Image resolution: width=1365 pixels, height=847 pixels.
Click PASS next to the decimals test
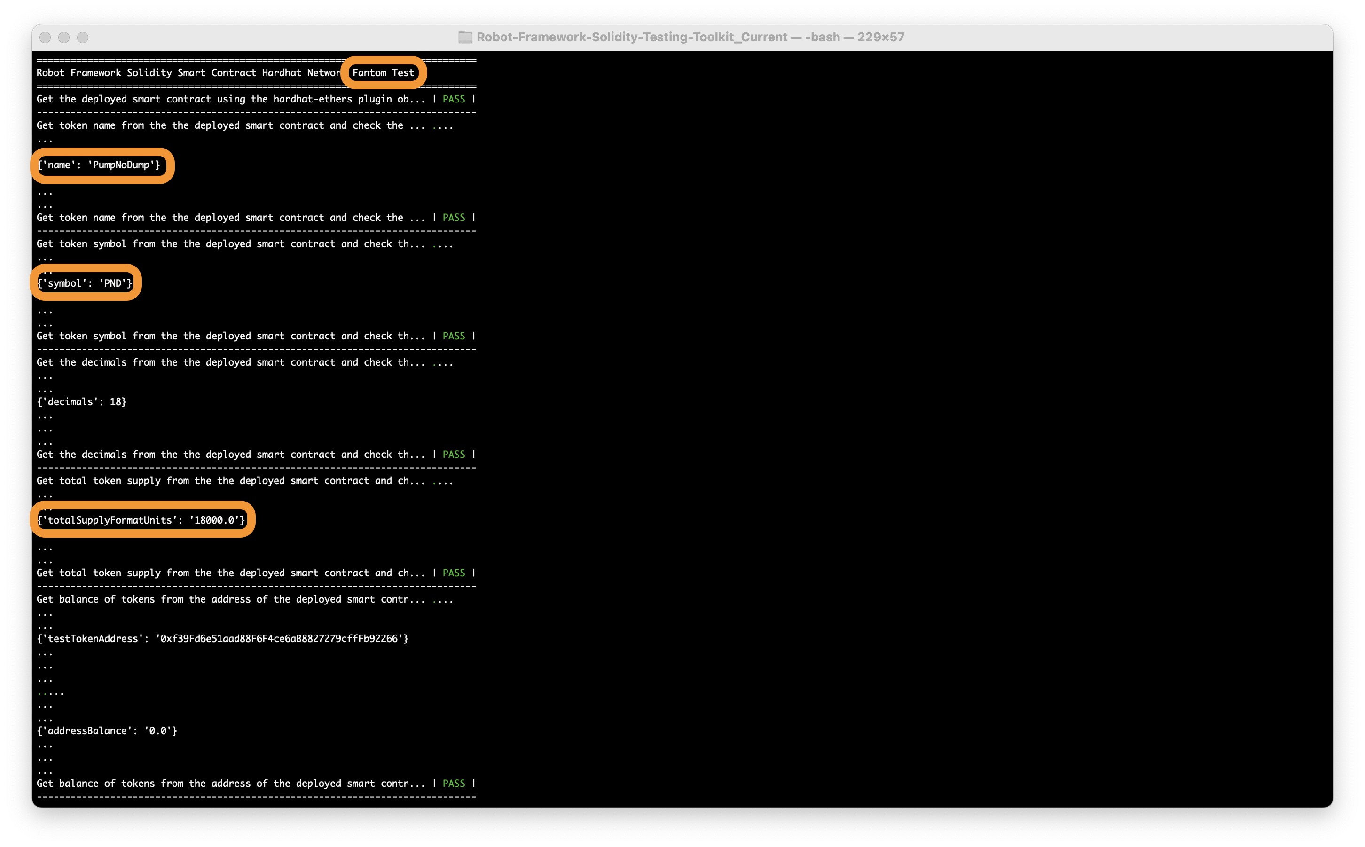454,455
